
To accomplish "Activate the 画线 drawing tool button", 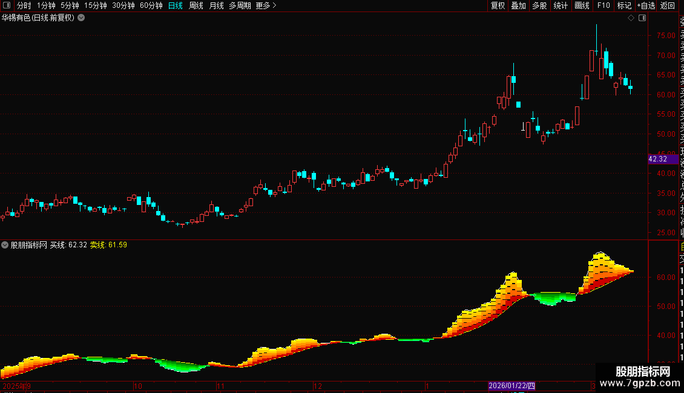I will coord(582,5).
